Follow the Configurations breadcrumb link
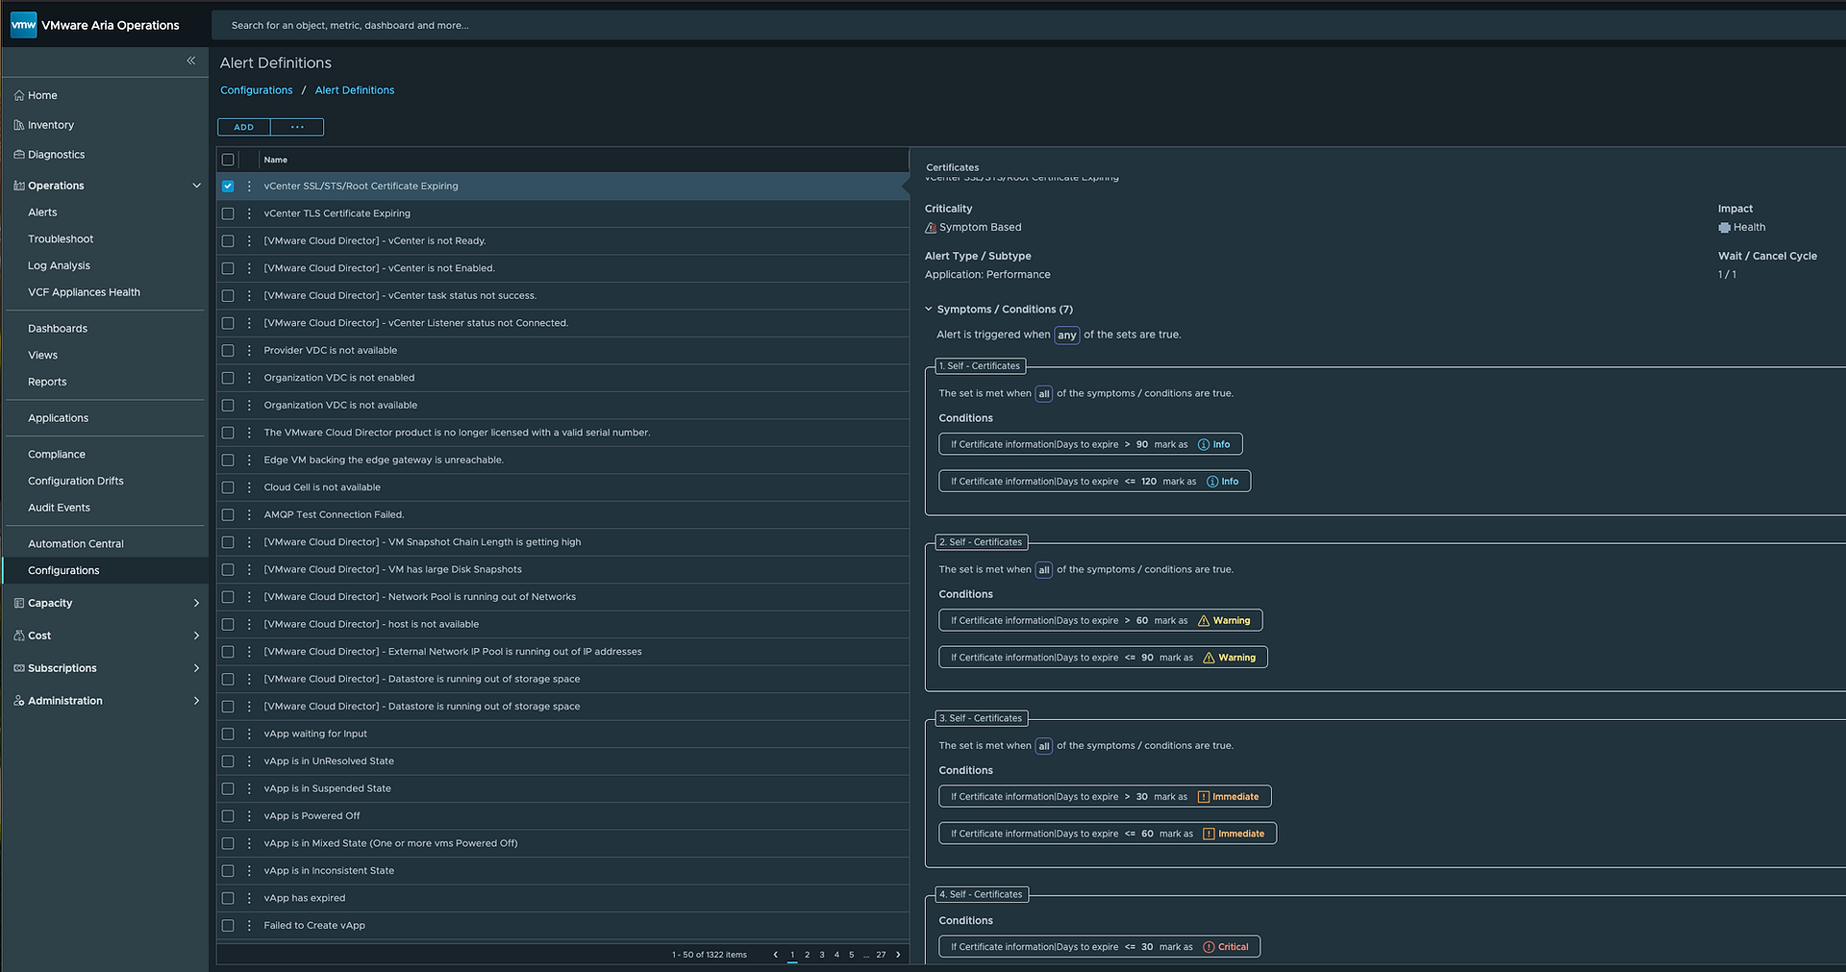The image size is (1846, 972). [x=257, y=90]
